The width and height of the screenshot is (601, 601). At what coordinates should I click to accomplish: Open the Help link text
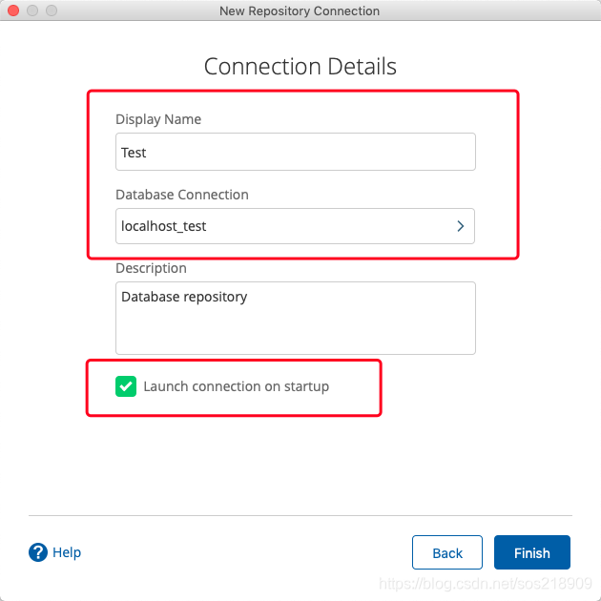point(67,552)
